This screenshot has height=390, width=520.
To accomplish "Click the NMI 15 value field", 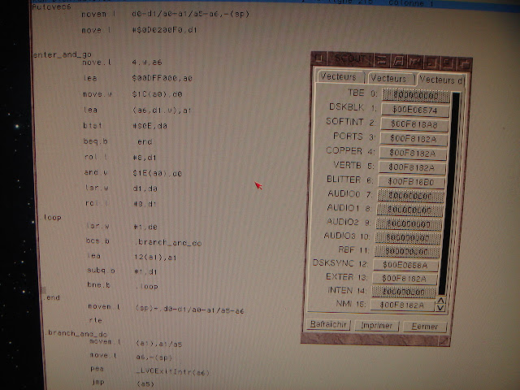I will point(402,305).
